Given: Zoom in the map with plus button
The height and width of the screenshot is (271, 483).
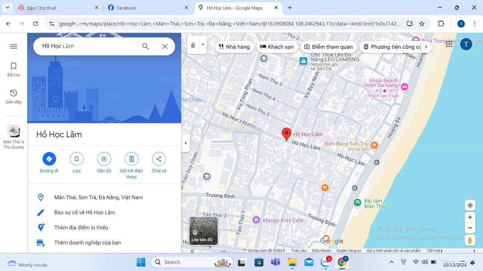Looking at the screenshot, I should [x=470, y=218].
